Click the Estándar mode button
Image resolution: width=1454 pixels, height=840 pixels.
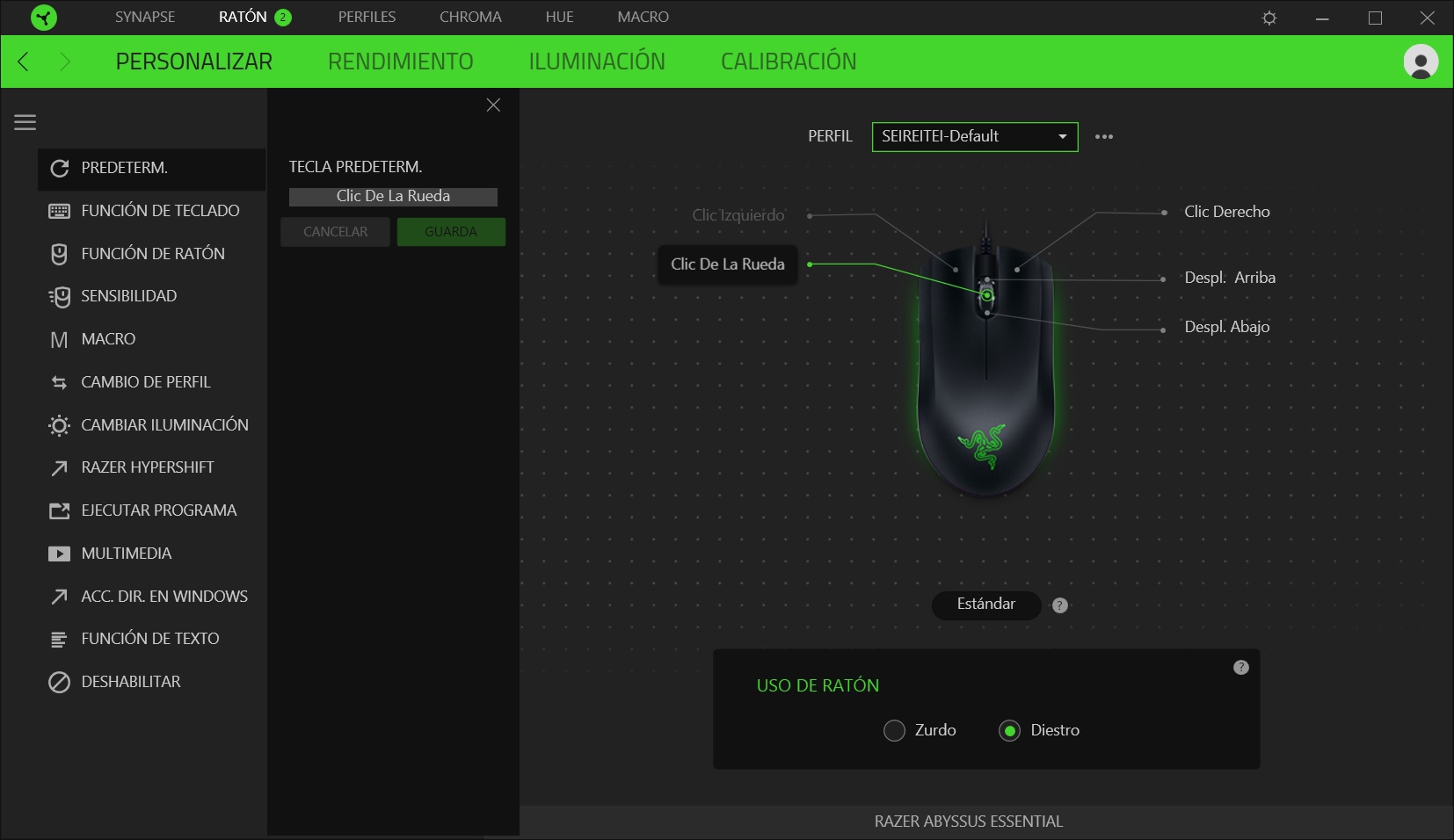coord(986,605)
